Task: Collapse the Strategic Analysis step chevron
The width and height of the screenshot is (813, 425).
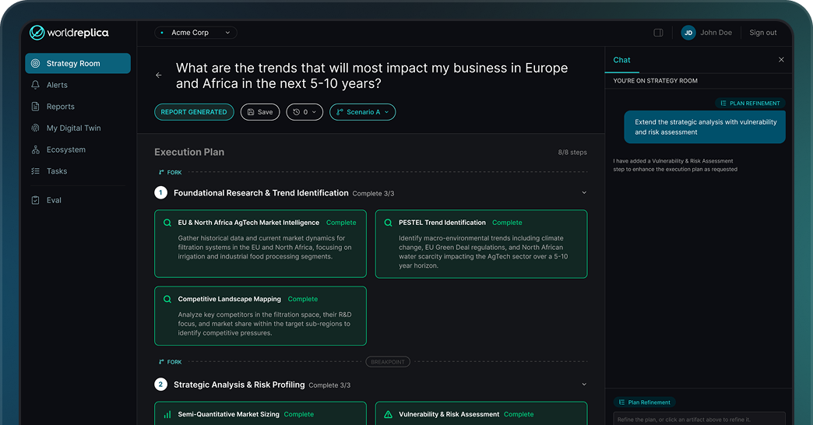Action: (584, 385)
